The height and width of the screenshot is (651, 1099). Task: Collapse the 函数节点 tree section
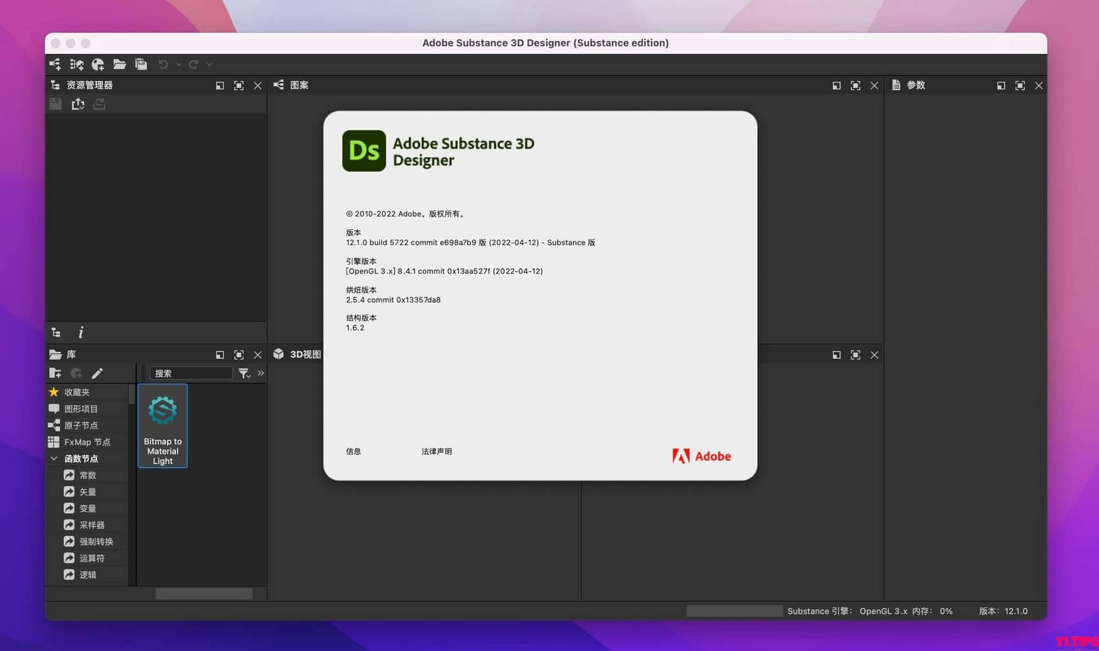(x=54, y=458)
